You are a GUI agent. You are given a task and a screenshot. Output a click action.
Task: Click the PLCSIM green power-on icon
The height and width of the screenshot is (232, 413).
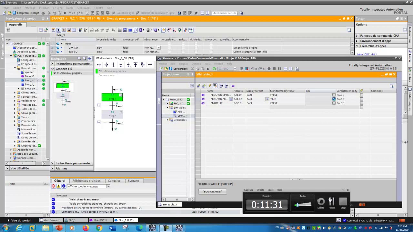(214, 69)
